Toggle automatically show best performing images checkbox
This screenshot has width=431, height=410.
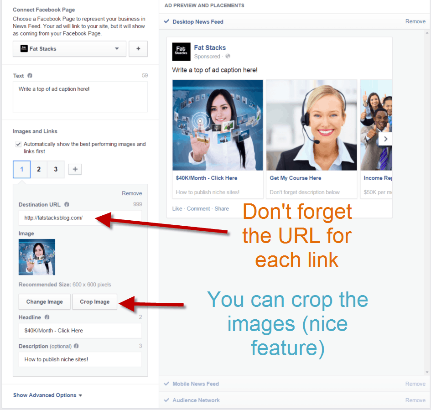[x=18, y=144]
